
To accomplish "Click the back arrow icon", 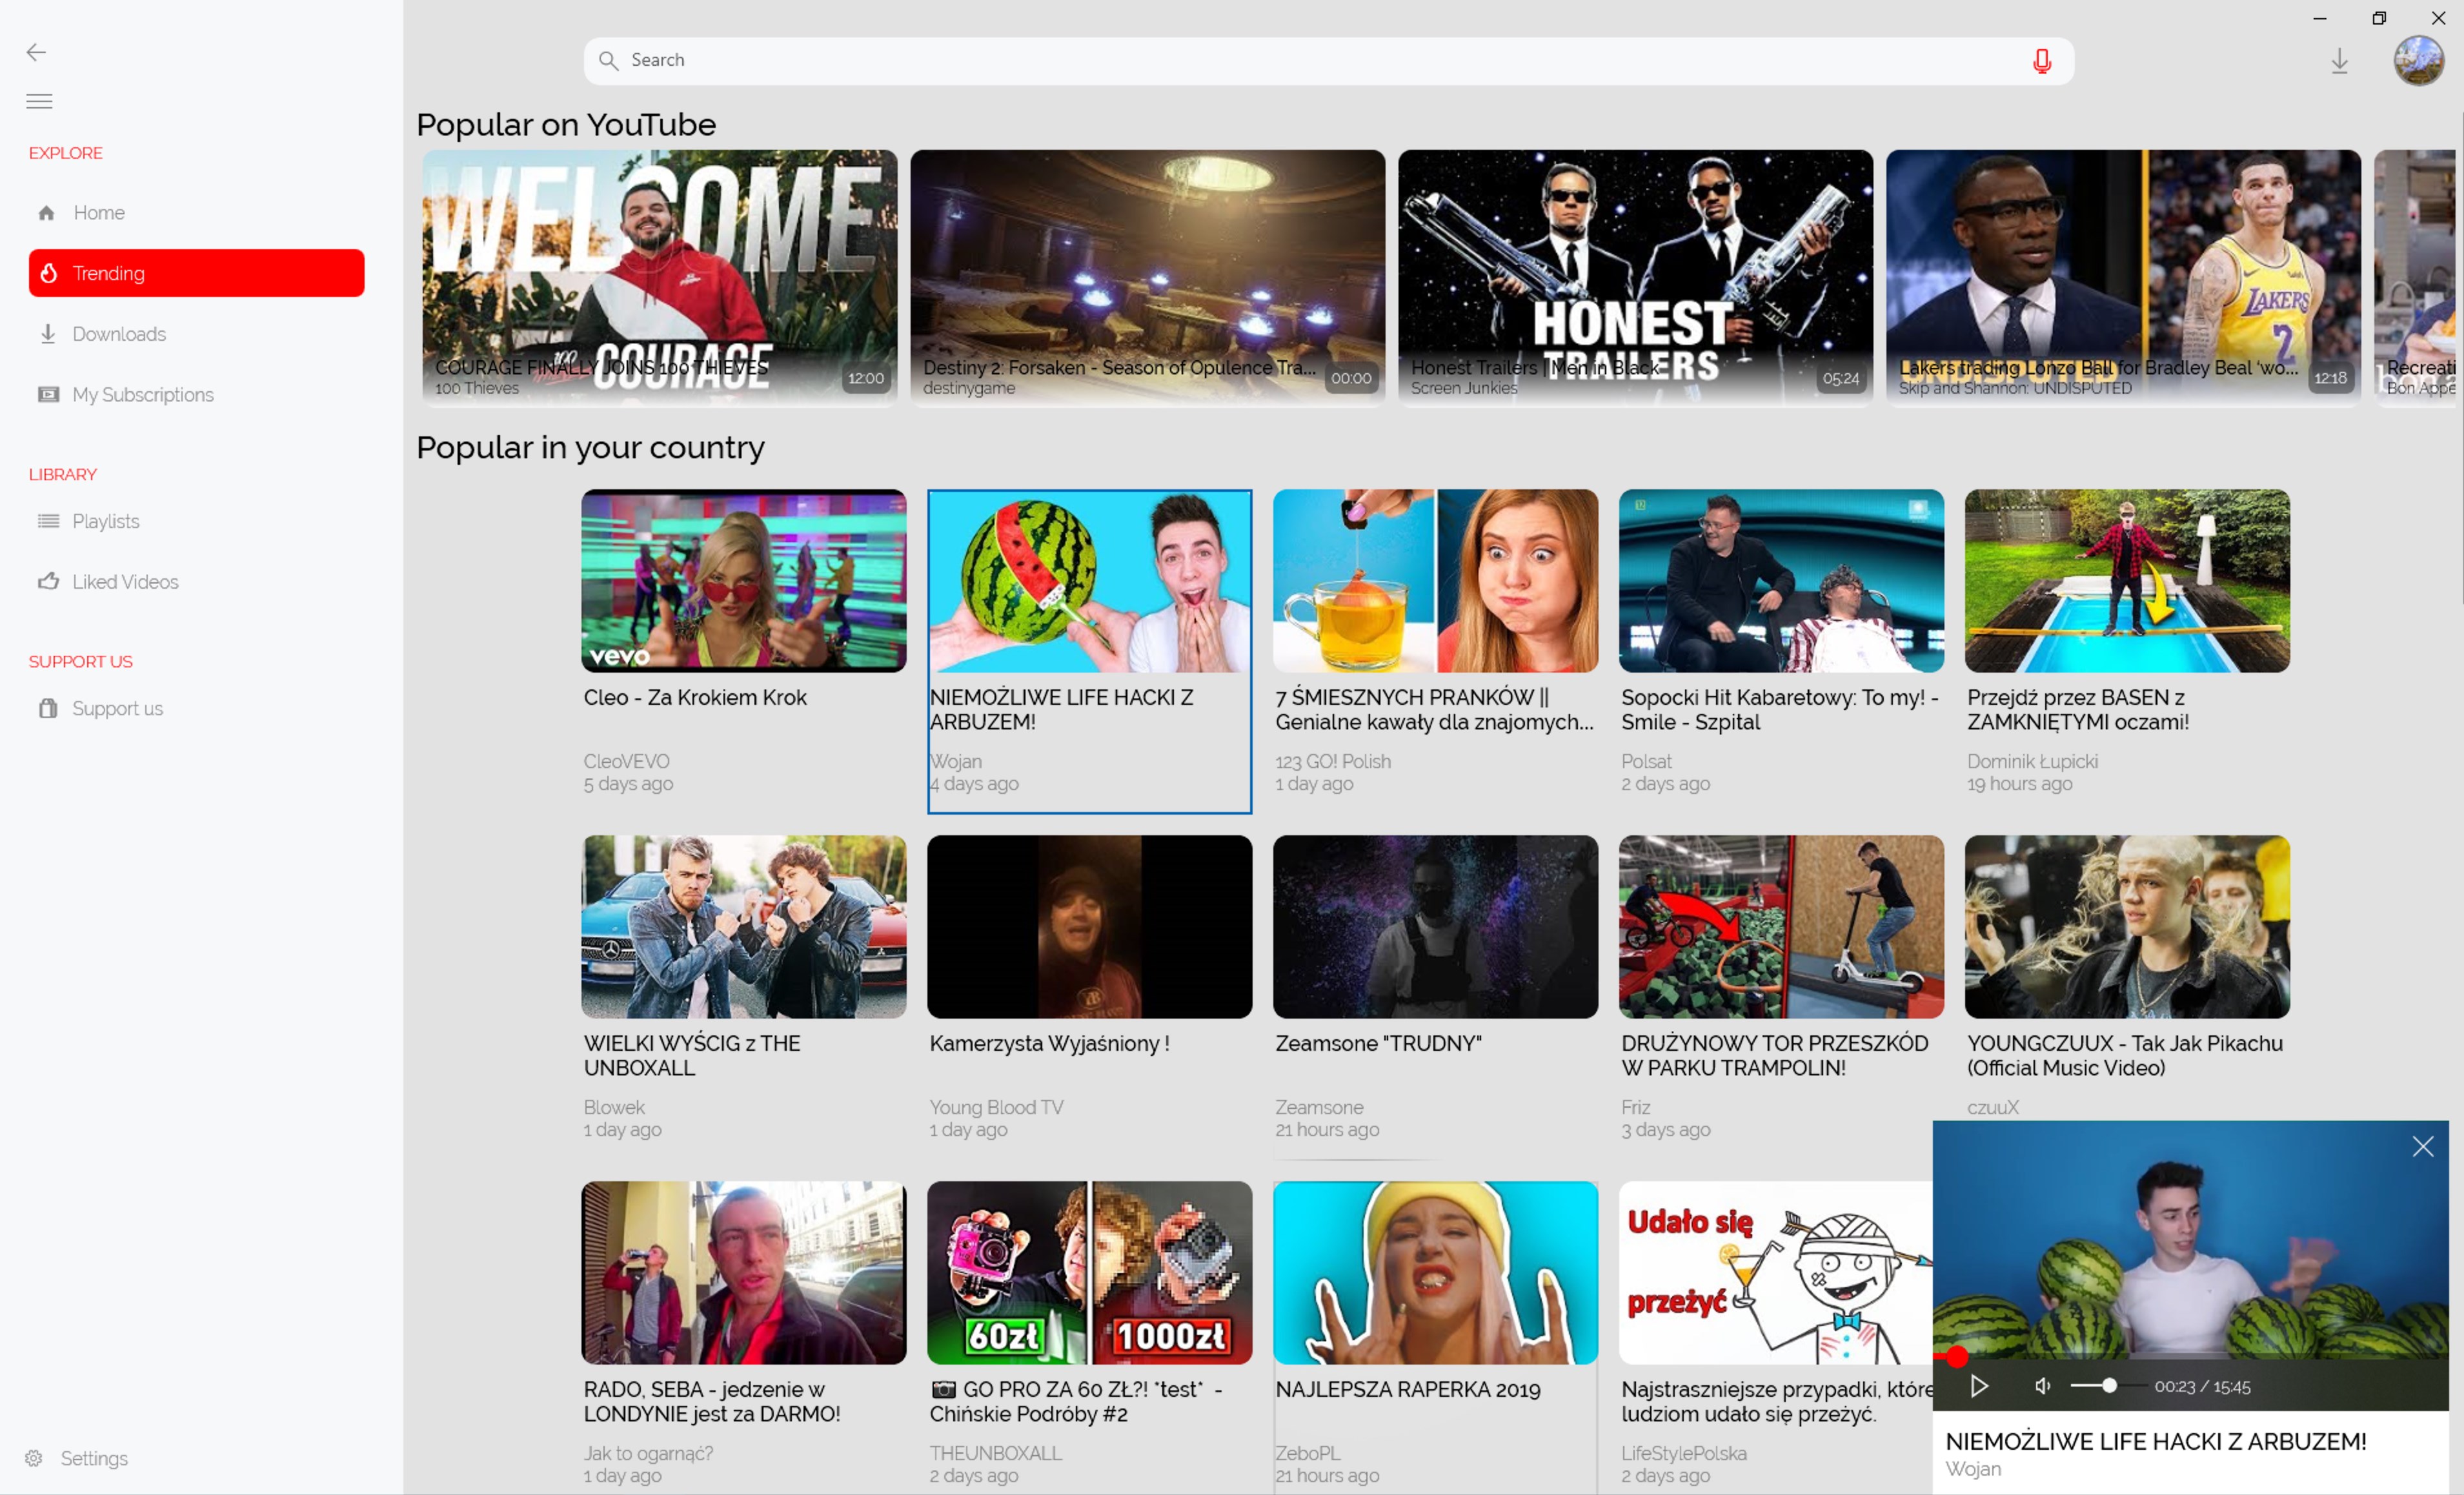I will click(x=36, y=52).
